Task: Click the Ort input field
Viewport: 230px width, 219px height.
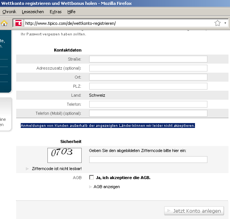Action: tap(148, 77)
